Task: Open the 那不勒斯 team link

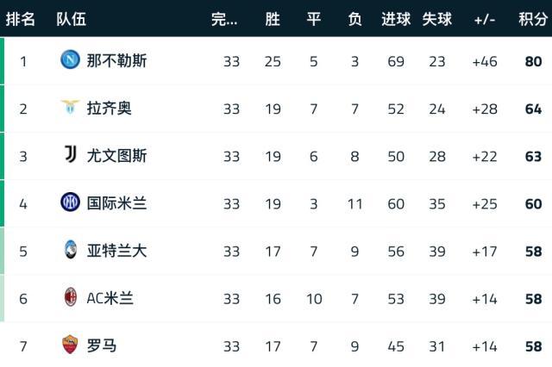Action: pyautogui.click(x=116, y=60)
